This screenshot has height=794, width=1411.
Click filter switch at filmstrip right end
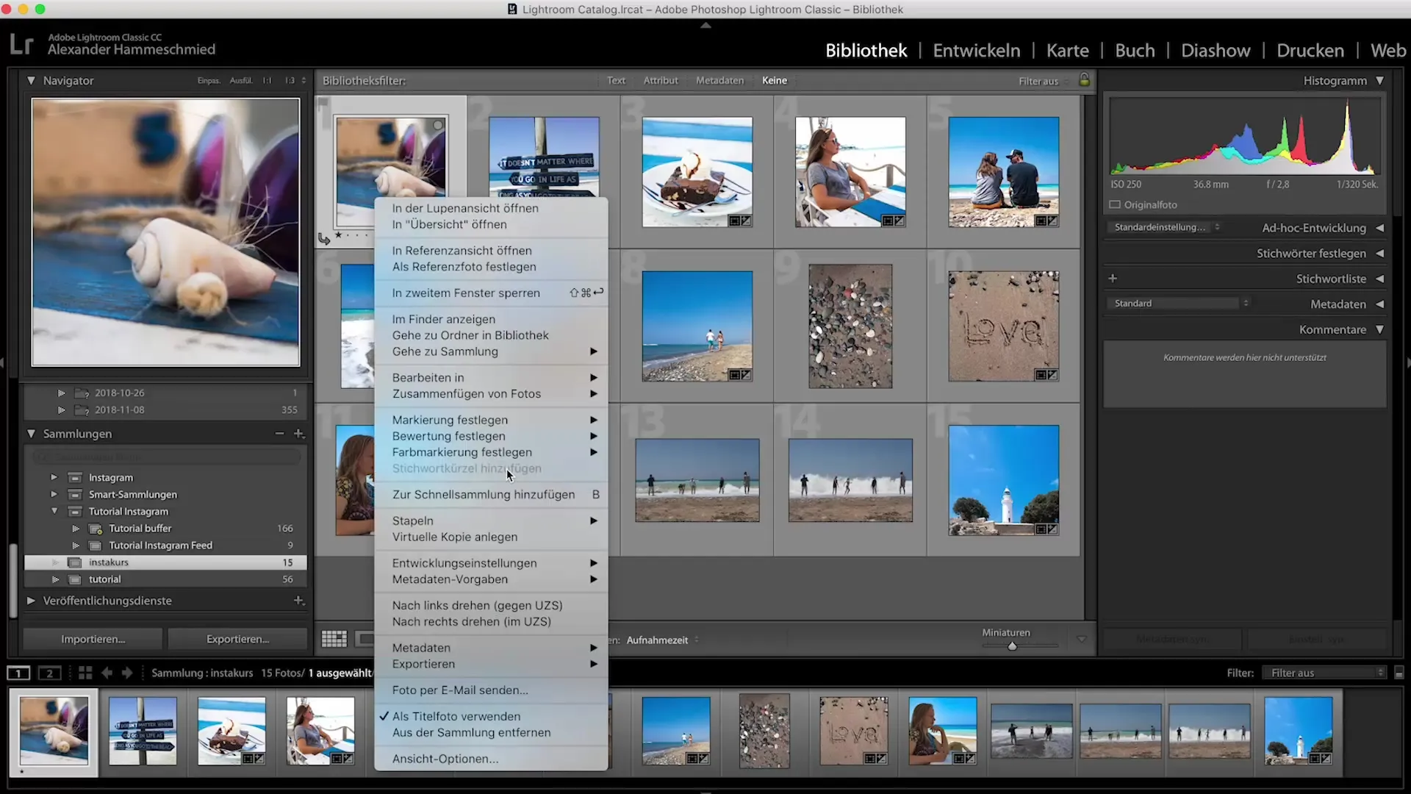pyautogui.click(x=1399, y=673)
